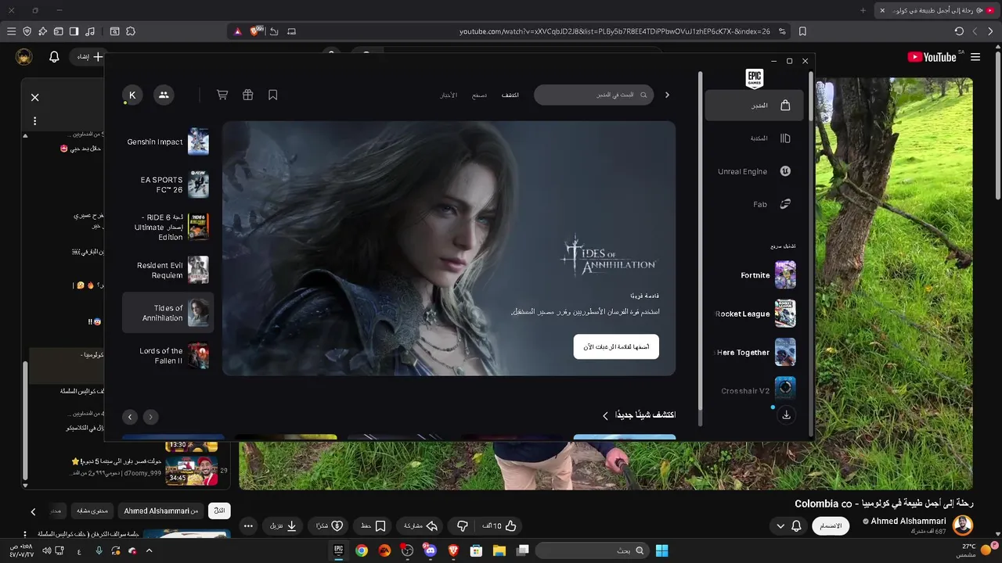Open the gift icon in Epic launcher

click(247, 95)
